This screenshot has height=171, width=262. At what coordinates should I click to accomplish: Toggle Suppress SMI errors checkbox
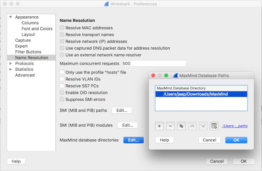click(62, 99)
